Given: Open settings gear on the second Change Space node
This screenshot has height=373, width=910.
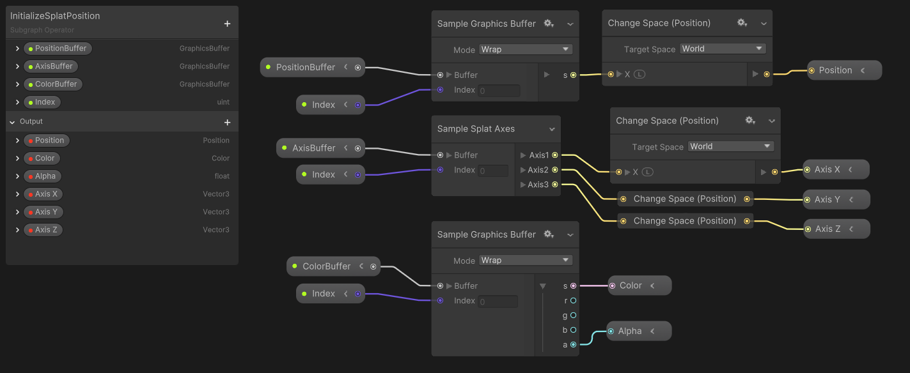Looking at the screenshot, I should [x=749, y=119].
